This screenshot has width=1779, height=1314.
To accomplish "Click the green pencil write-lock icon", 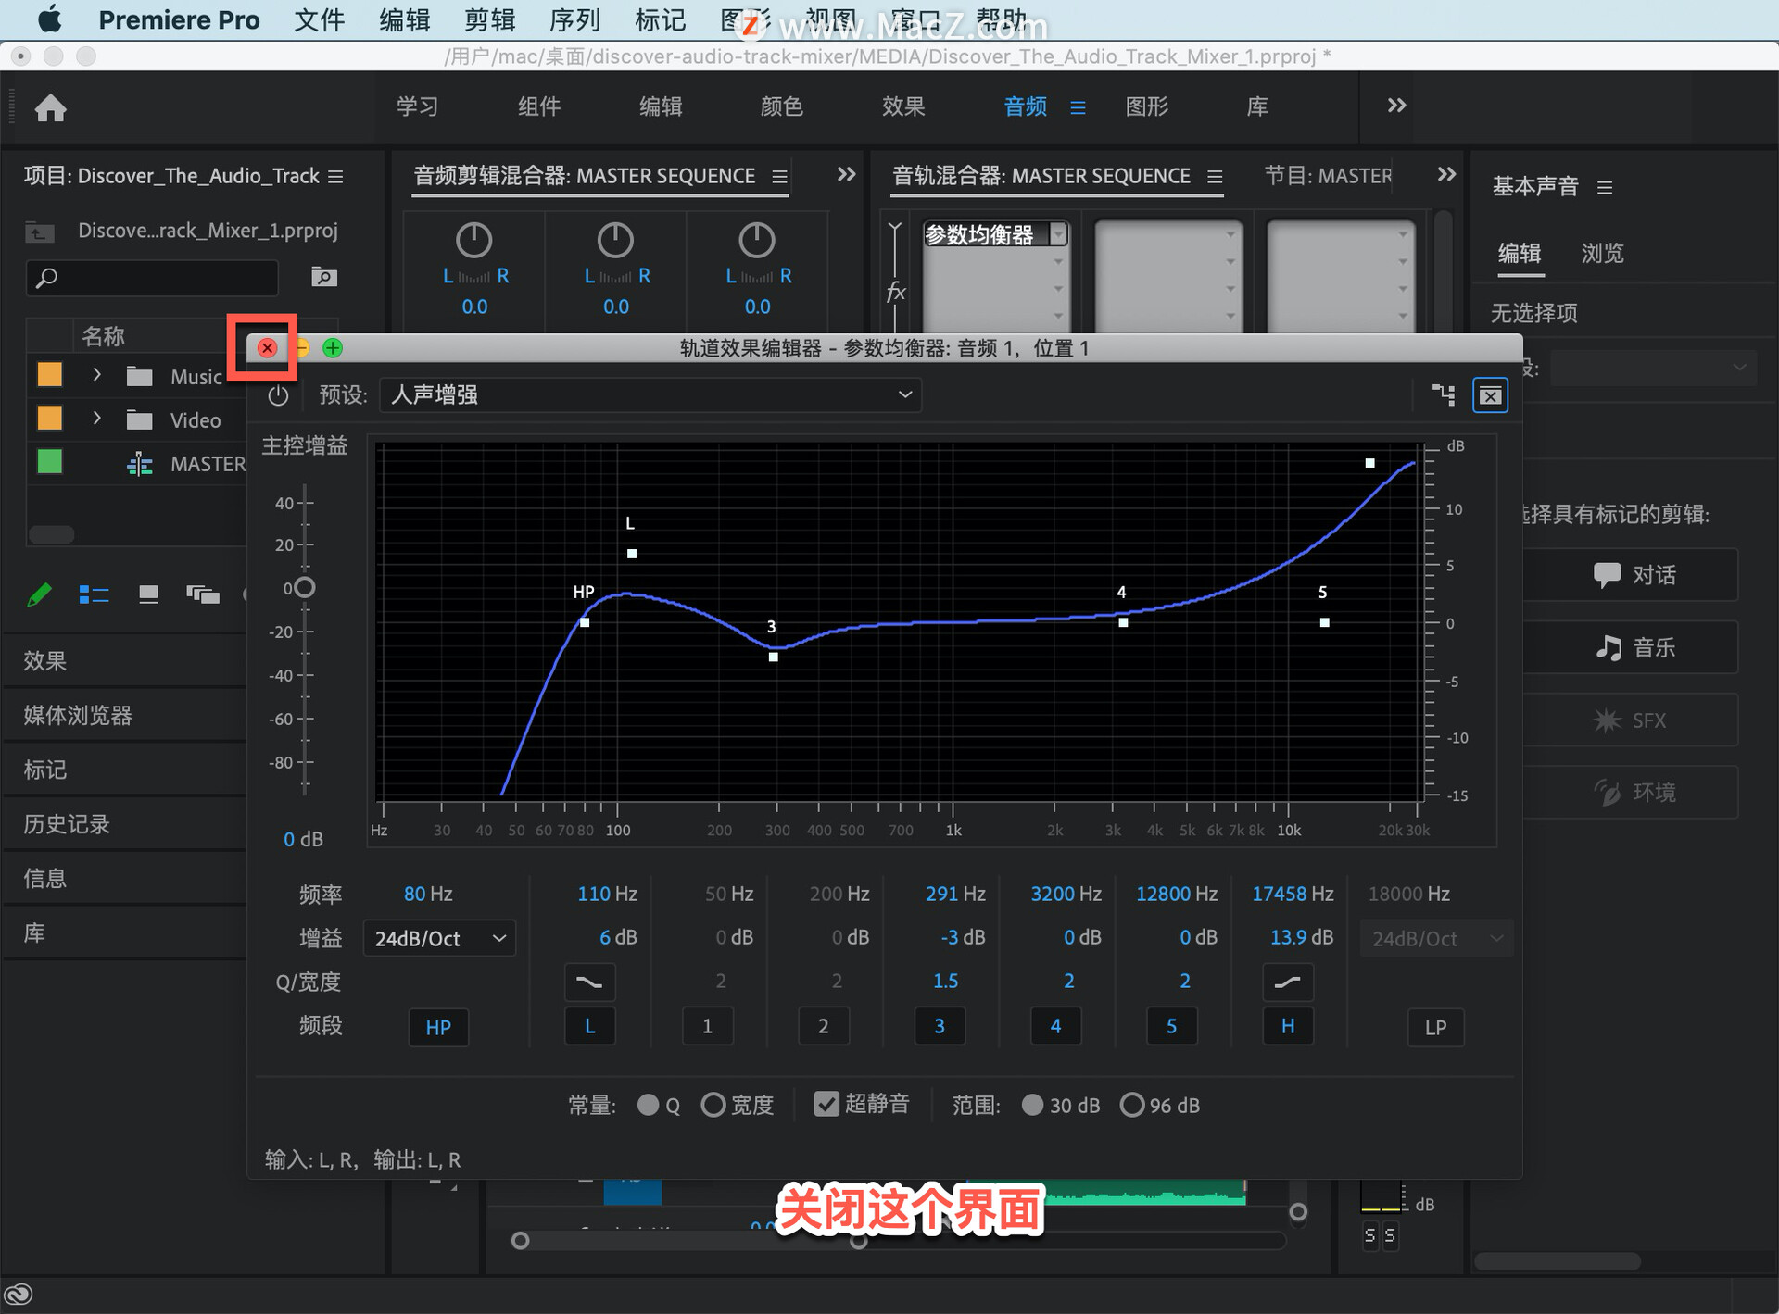I will (40, 594).
